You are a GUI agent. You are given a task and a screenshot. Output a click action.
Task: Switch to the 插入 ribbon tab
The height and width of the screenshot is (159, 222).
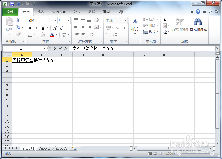[x=41, y=12]
